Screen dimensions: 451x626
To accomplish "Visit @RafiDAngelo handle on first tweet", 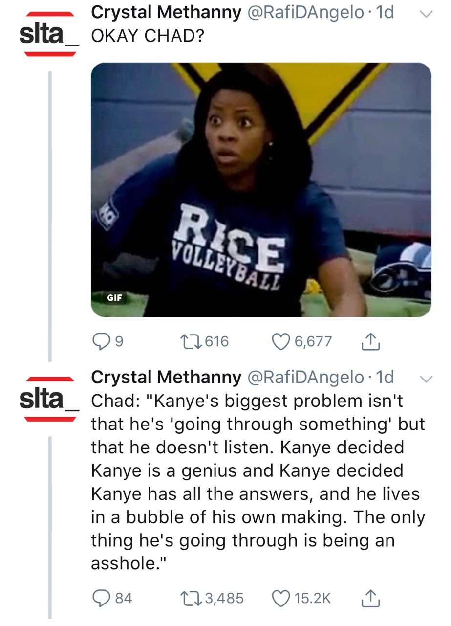I will coord(305,14).
